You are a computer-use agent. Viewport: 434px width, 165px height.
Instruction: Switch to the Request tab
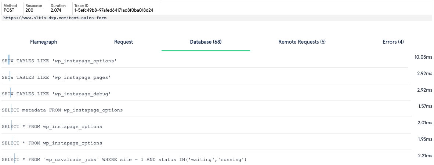(x=123, y=42)
